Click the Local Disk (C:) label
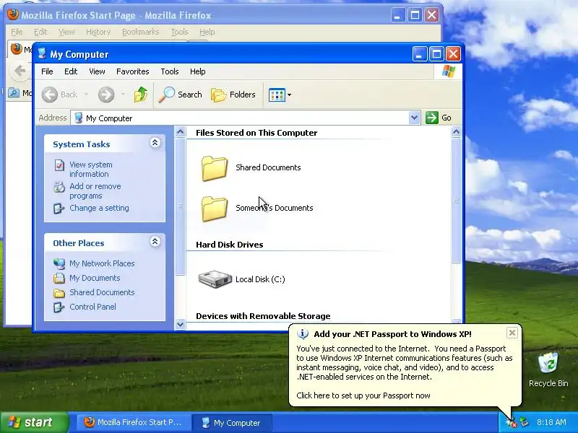This screenshot has height=433, width=578. [260, 279]
